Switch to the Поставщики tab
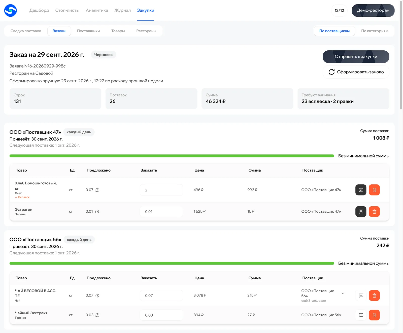 88,31
